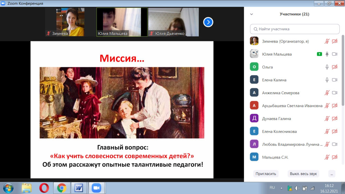The image size is (345, 194).
Task: Click Зимнева's disabled camera icon
Action: coord(335,41)
